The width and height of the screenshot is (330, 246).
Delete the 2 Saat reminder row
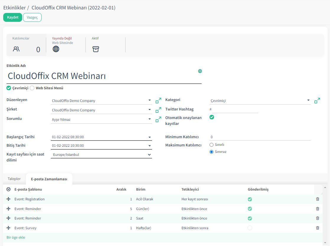(318, 218)
